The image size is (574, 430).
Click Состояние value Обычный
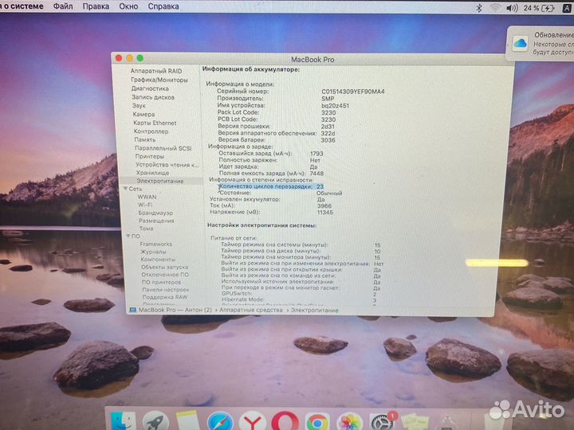tap(329, 193)
